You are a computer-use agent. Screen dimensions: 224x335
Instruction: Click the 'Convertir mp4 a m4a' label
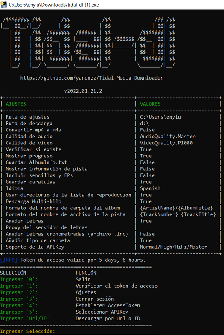click(33, 130)
